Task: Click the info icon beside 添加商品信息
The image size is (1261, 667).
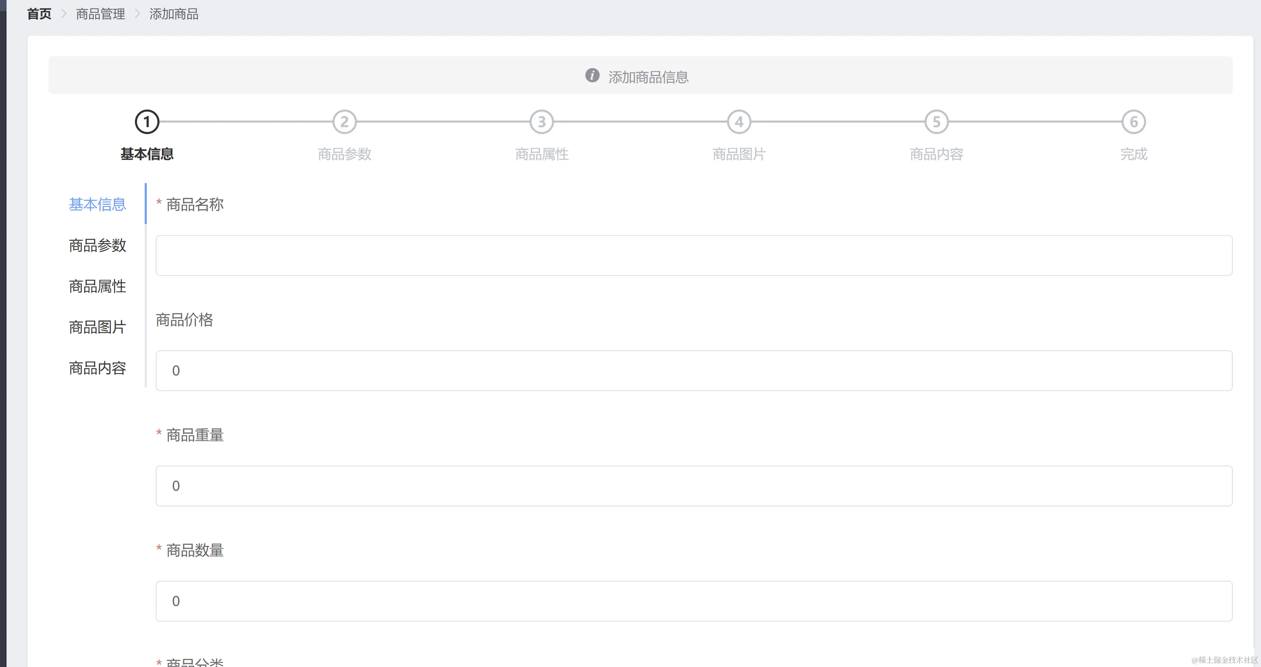Action: (592, 75)
